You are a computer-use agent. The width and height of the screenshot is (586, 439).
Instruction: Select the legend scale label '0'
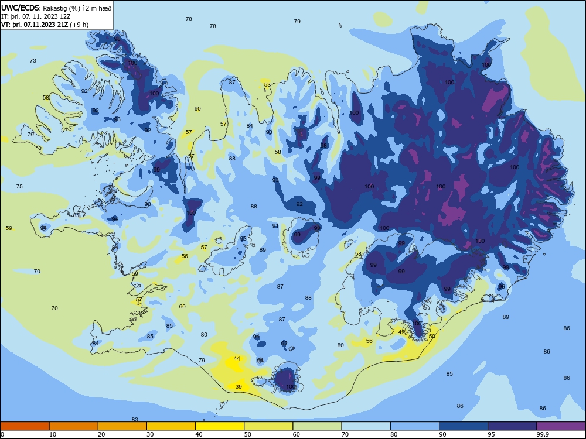2,434
